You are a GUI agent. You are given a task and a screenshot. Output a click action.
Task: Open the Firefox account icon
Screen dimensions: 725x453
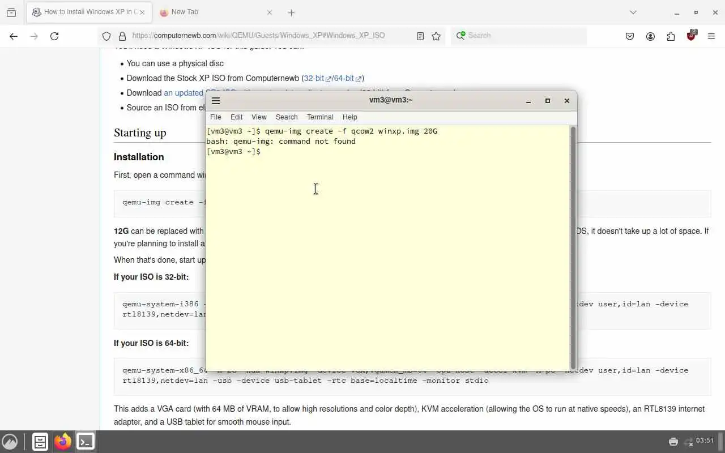click(x=650, y=36)
